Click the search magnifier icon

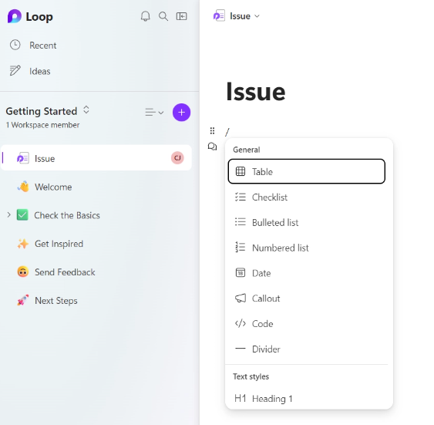pos(163,16)
